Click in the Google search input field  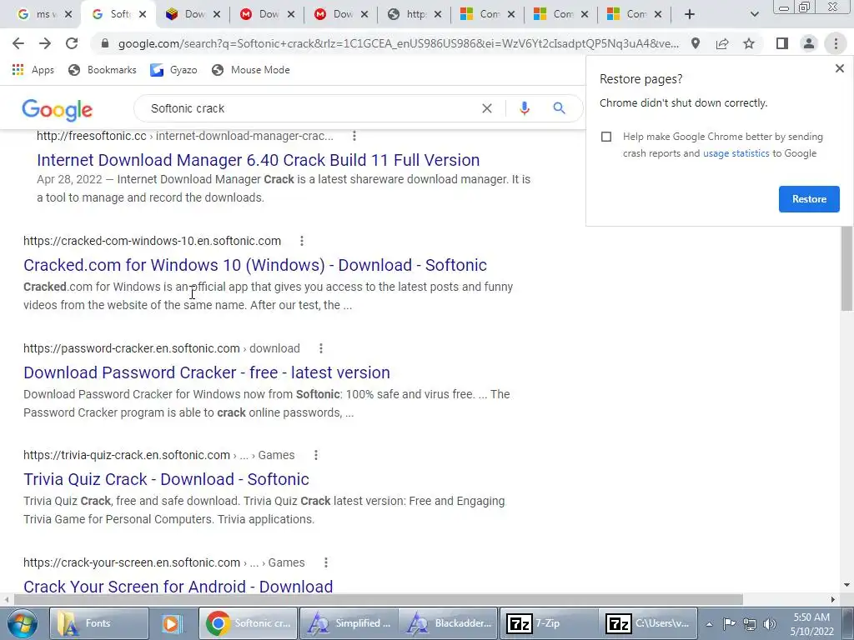[x=314, y=108]
